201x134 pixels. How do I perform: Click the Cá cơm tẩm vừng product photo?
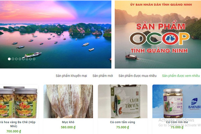pyautogui.click(x=123, y=101)
